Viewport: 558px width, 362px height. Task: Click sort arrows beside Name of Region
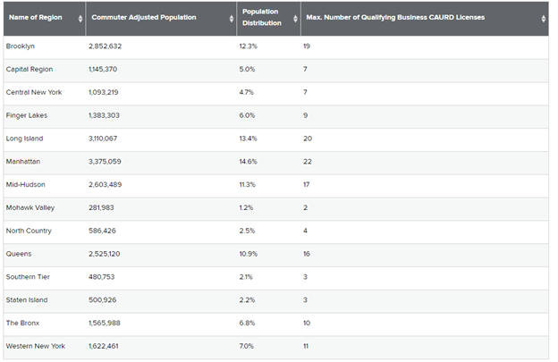(x=80, y=19)
